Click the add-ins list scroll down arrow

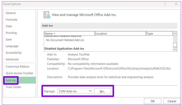[x=175, y=49]
